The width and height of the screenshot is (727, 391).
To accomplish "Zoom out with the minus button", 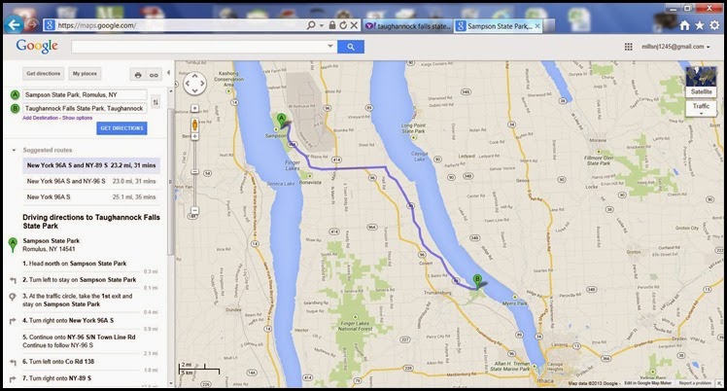I will tap(194, 210).
